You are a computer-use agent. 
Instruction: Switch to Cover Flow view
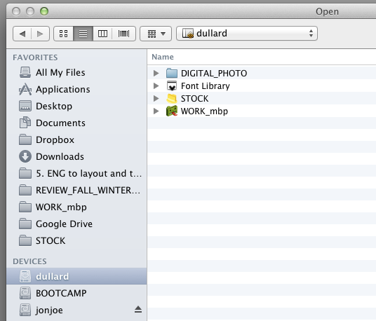click(x=123, y=34)
